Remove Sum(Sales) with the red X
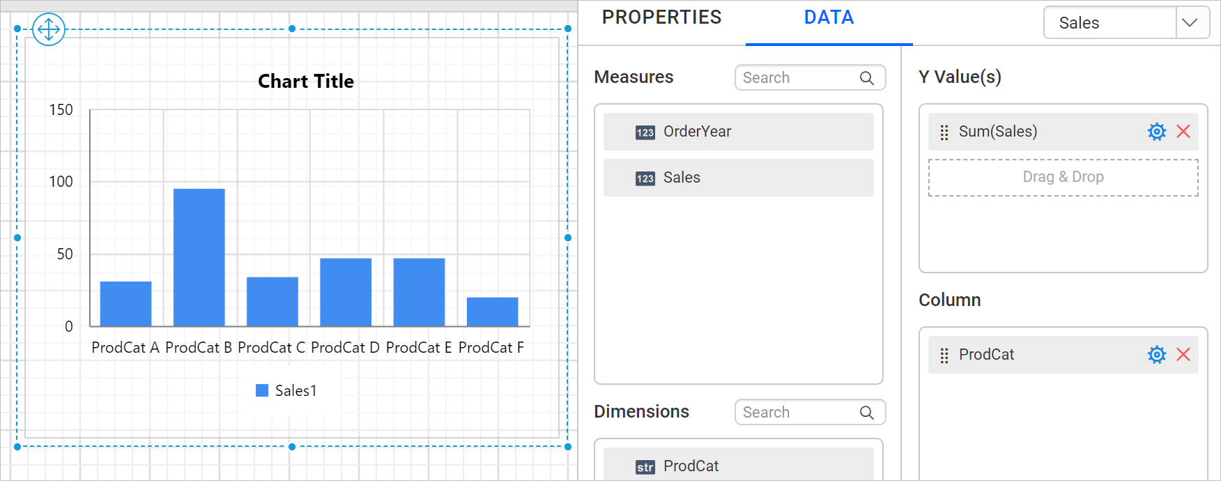 pyautogui.click(x=1183, y=132)
